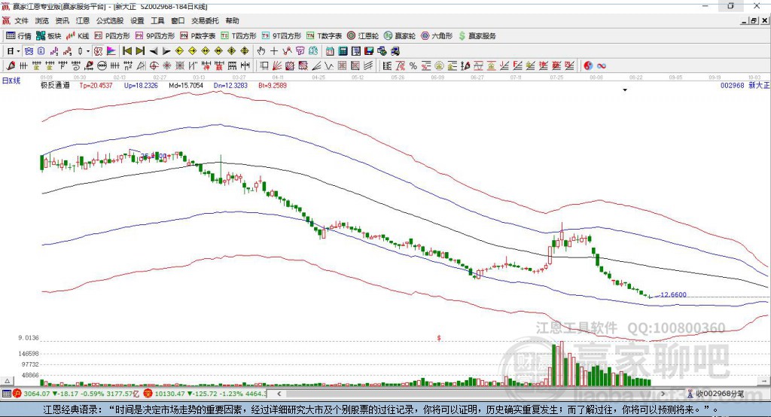
Task: Save chart with the floppy disk icon
Action: pos(369,51)
